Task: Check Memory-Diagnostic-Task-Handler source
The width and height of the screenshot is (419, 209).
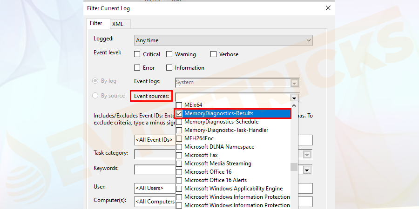Action: [x=179, y=130]
